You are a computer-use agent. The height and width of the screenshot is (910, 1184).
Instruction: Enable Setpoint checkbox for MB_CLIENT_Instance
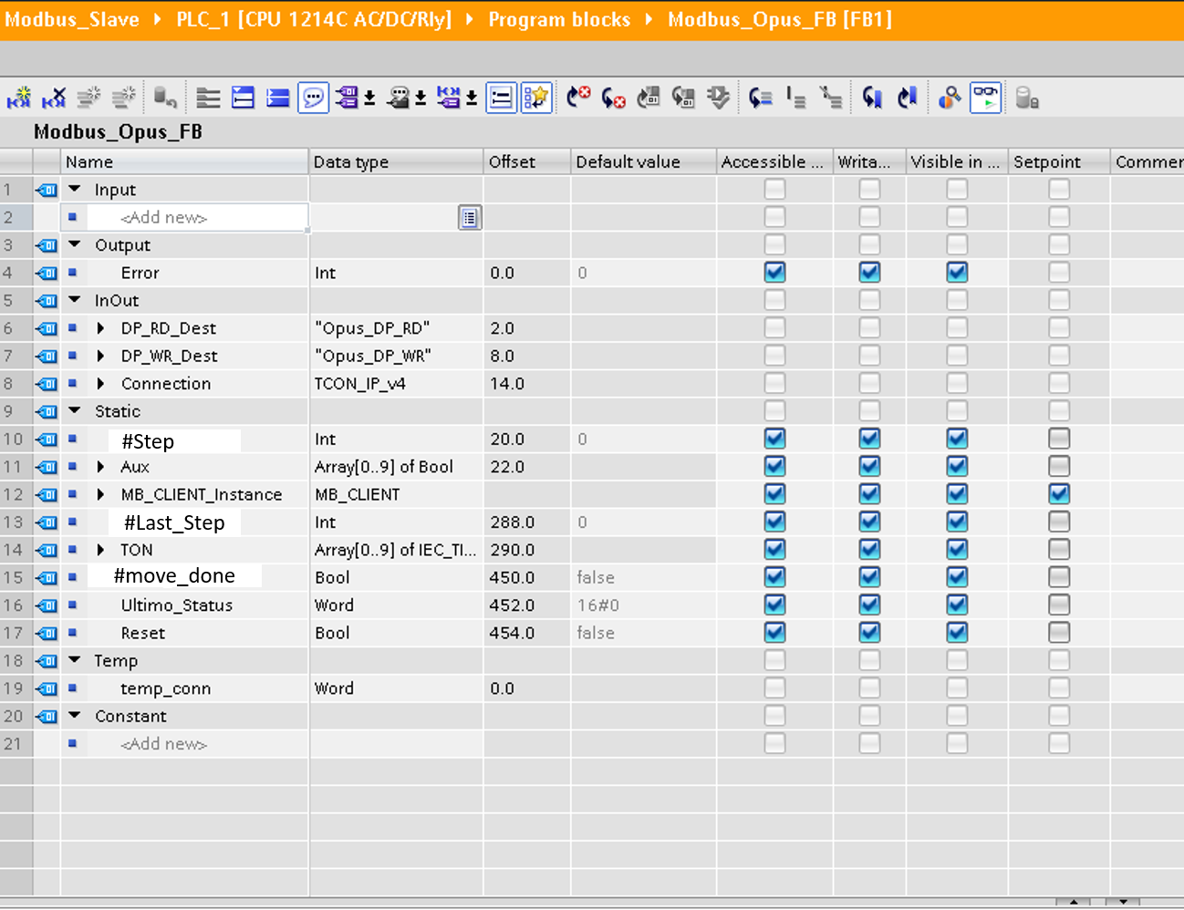click(1058, 494)
